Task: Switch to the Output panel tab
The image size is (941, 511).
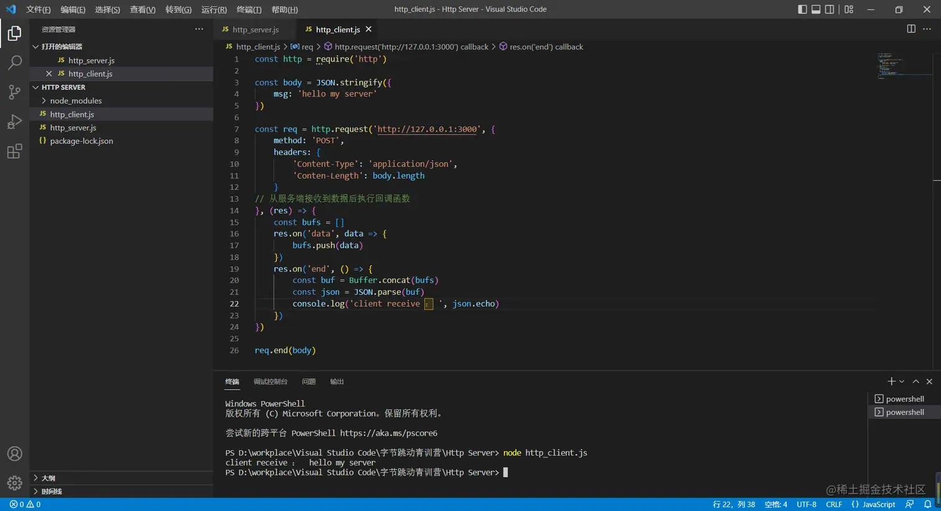Action: 337,382
